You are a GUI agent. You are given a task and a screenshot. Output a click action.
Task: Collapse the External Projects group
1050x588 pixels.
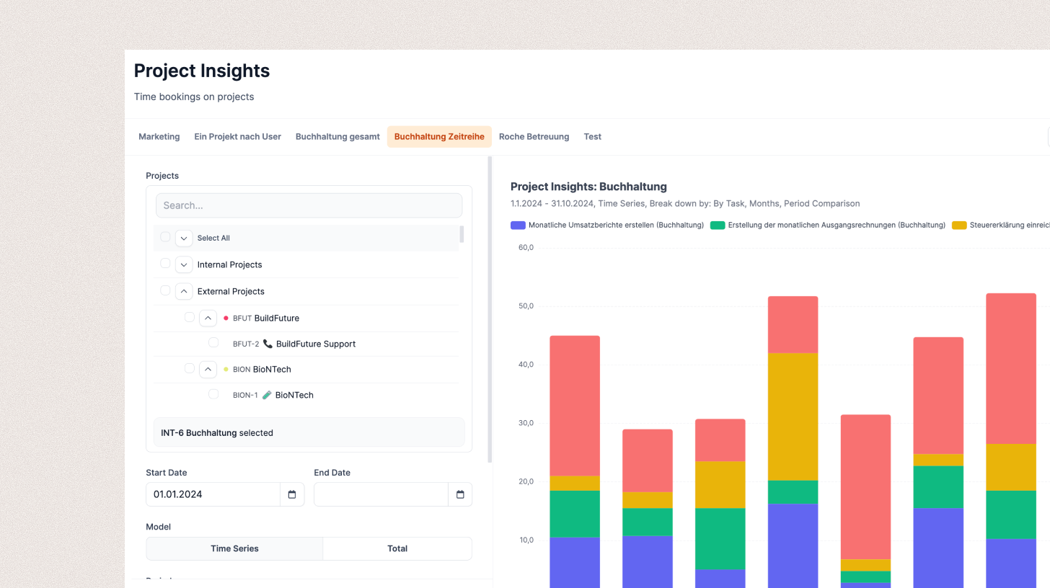pos(184,291)
